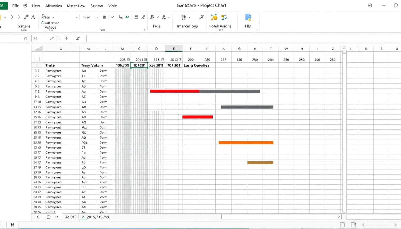
Task: Click the first right arrow icon in ribbon
Action: pyautogui.click(x=12, y=17)
